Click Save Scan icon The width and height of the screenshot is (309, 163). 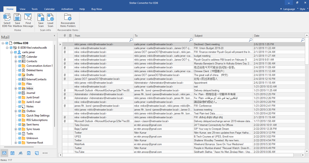41,17
